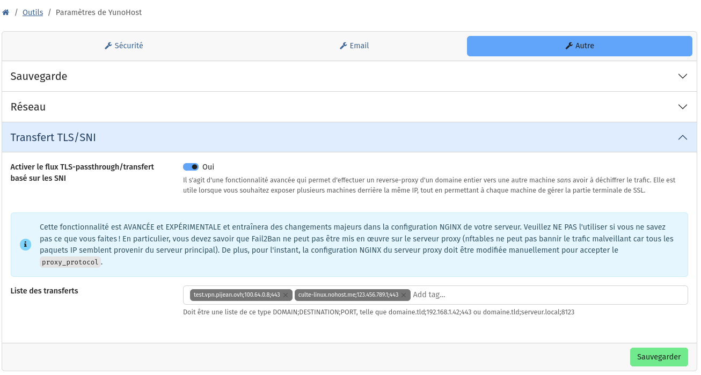Click the Oui label next to the switch
701x375 pixels.
coord(208,167)
